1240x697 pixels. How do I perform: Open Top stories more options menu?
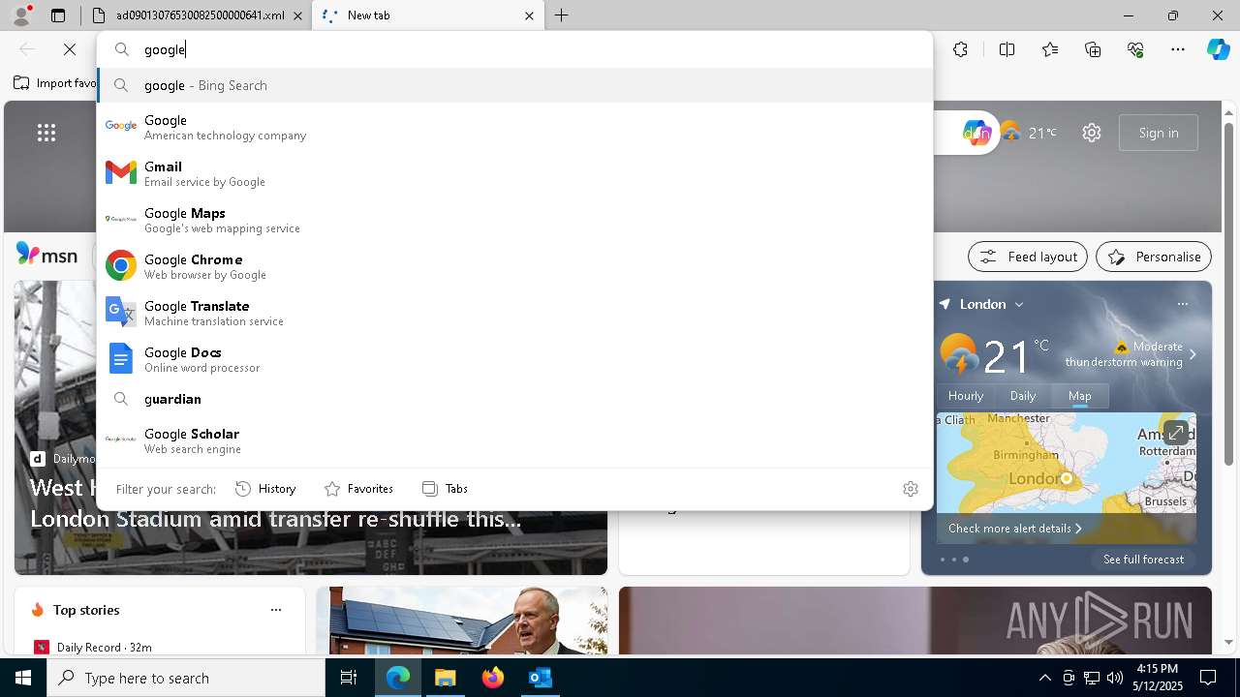coord(276,610)
